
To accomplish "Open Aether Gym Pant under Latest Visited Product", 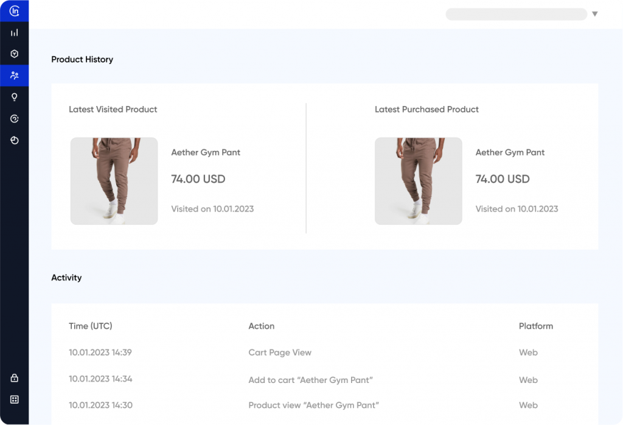I will pos(206,152).
